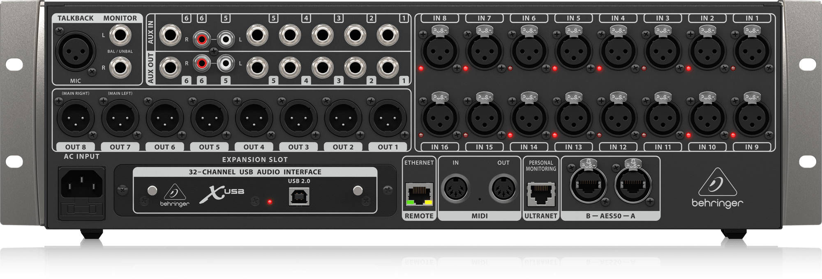Select the Ultranet personal monitoring port
This screenshot has width=822, height=279.
540,194
